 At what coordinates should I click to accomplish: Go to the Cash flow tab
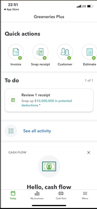61,195
